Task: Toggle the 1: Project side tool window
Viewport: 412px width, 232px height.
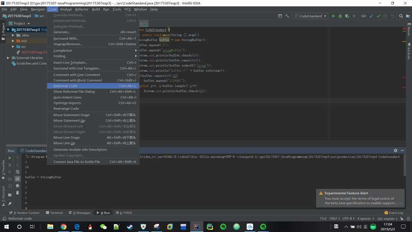Action: click(3, 32)
